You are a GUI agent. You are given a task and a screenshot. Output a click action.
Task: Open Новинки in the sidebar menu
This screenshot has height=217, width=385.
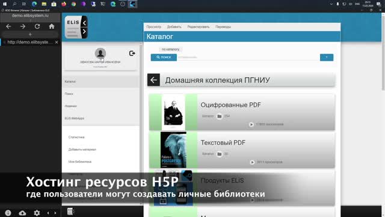100,106
